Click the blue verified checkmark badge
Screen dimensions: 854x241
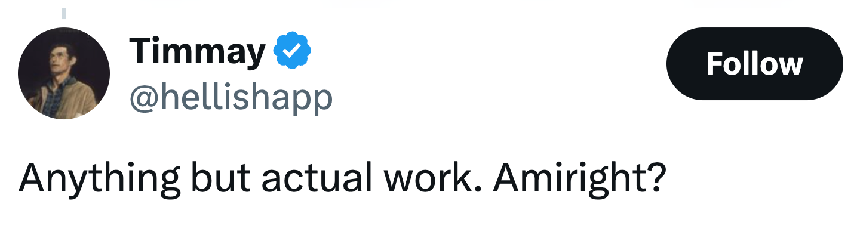coord(293,51)
